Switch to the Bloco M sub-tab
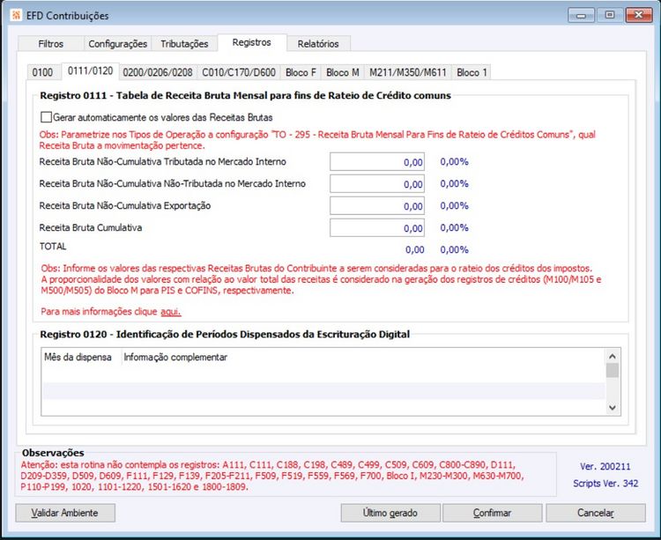The width and height of the screenshot is (661, 540). [x=342, y=72]
